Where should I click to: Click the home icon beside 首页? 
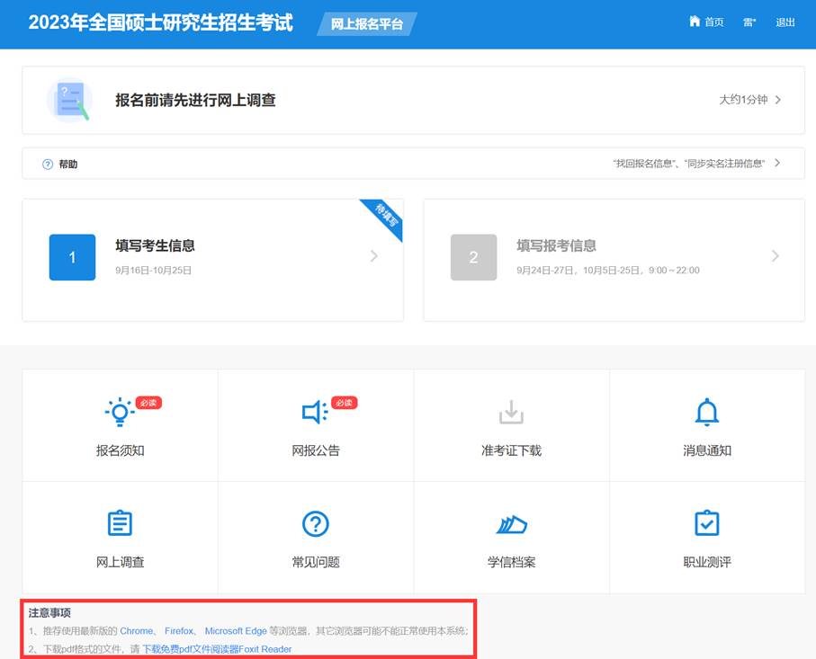pyautogui.click(x=694, y=22)
